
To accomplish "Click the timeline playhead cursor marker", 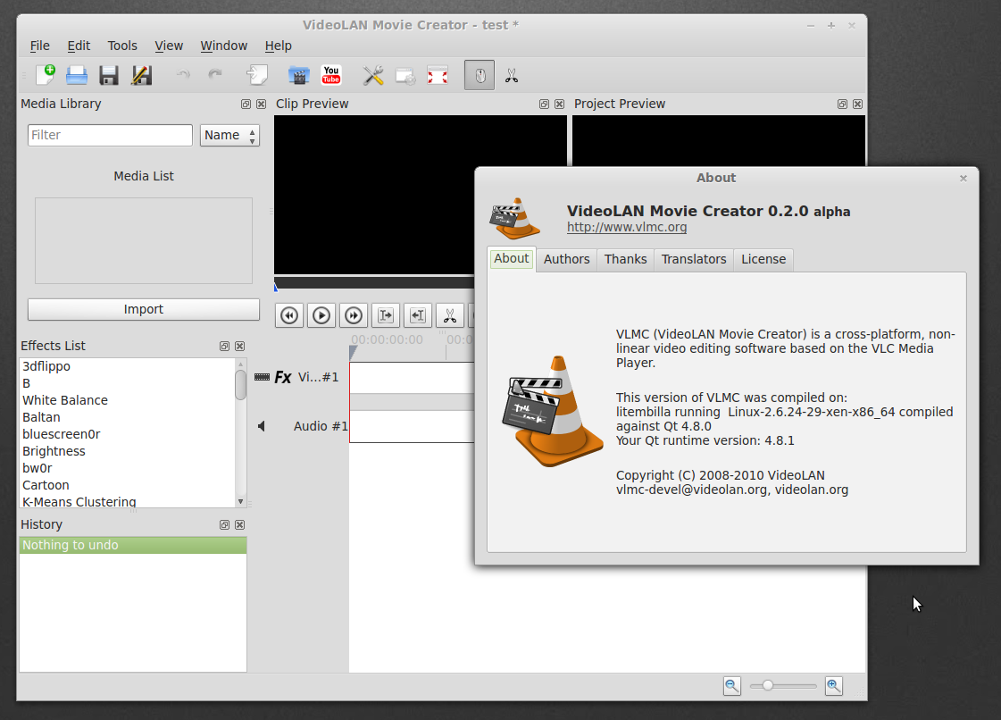I will point(353,353).
